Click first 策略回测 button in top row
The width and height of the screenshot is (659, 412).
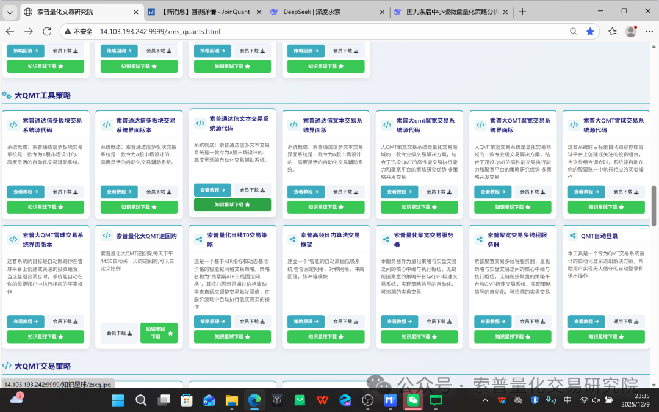(x=26, y=51)
